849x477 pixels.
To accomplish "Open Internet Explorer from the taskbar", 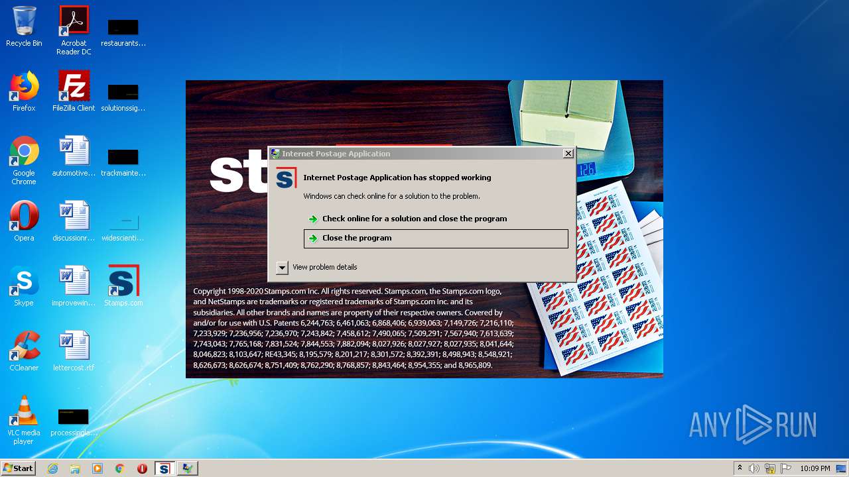I will pos(52,468).
